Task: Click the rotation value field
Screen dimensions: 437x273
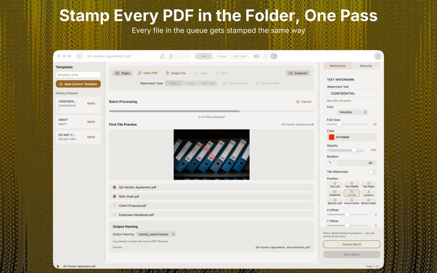Action: (357, 163)
